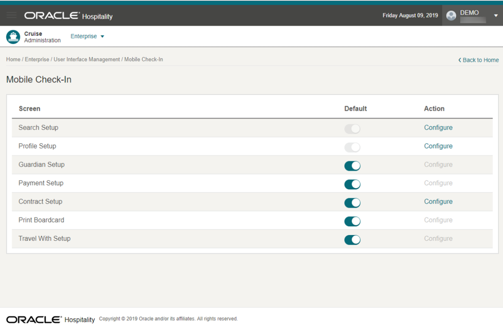Click the Cruise Administration title text
Image resolution: width=503 pixels, height=327 pixels.
coord(42,37)
